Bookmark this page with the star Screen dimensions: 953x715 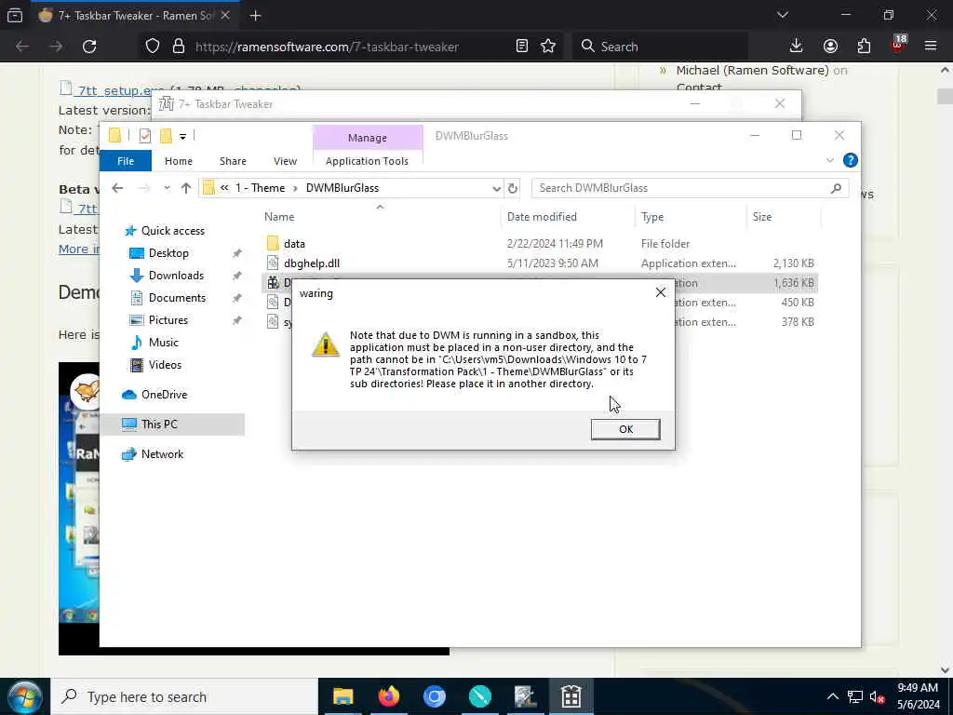pyautogui.click(x=548, y=47)
